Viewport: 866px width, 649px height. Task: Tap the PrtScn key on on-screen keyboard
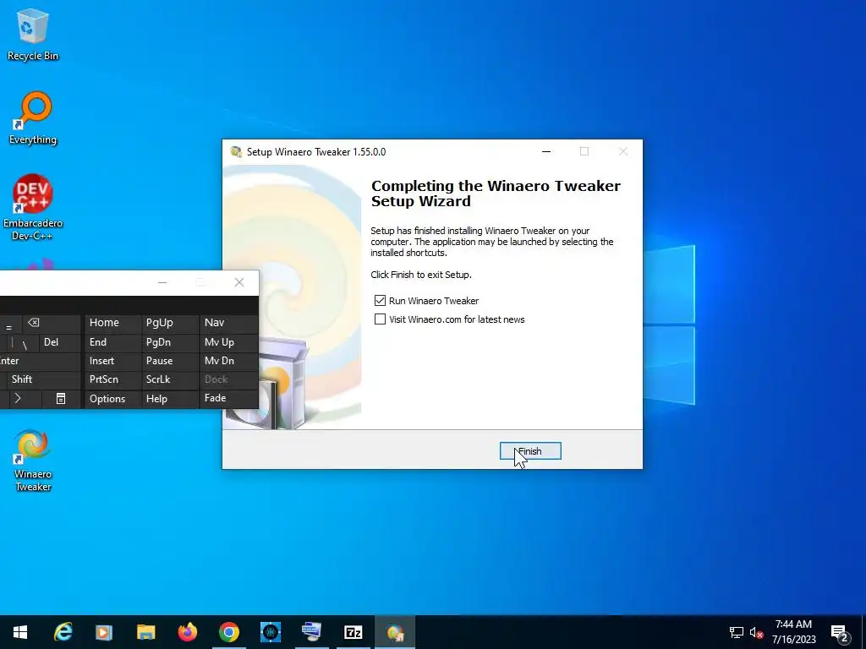[112, 379]
